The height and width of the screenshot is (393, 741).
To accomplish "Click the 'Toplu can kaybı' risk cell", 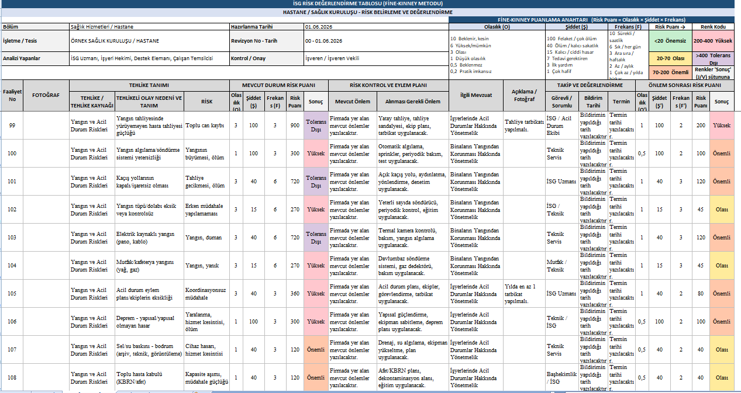I will point(206,125).
